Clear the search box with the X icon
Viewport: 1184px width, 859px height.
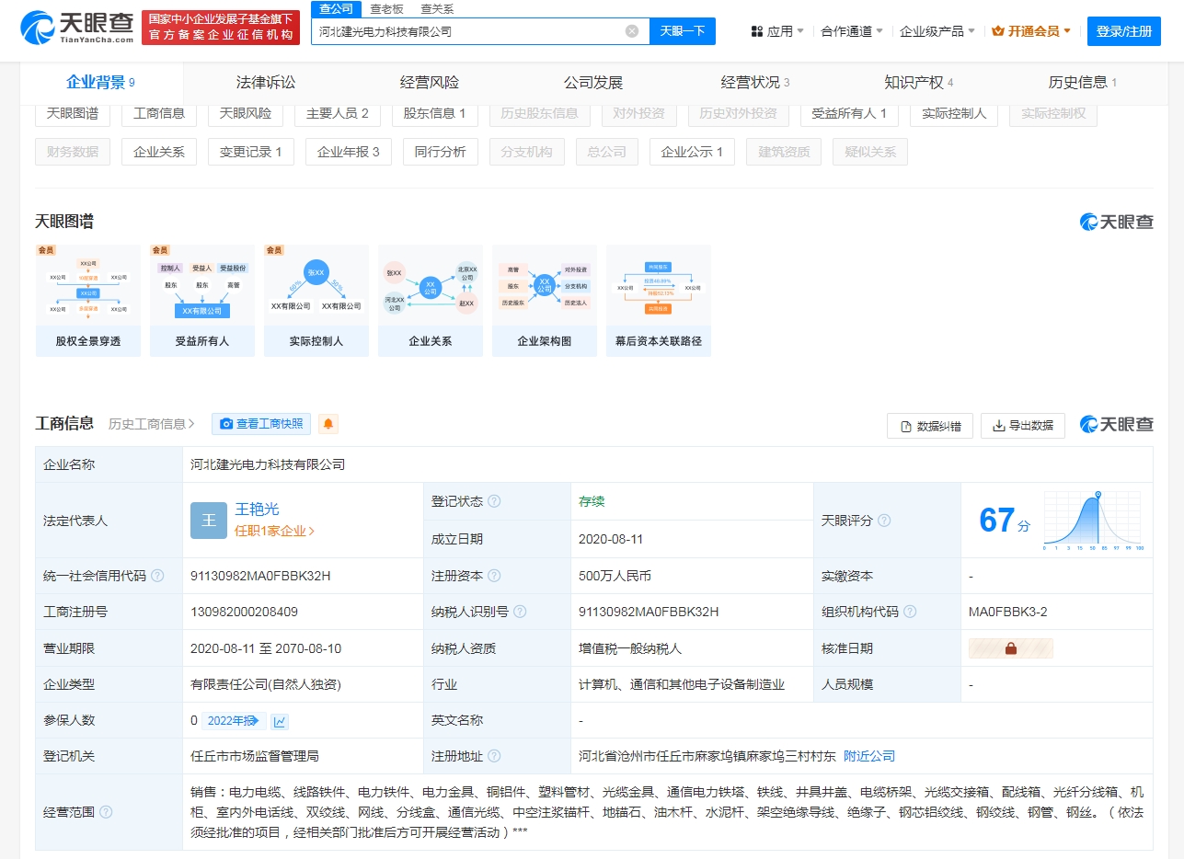click(632, 31)
